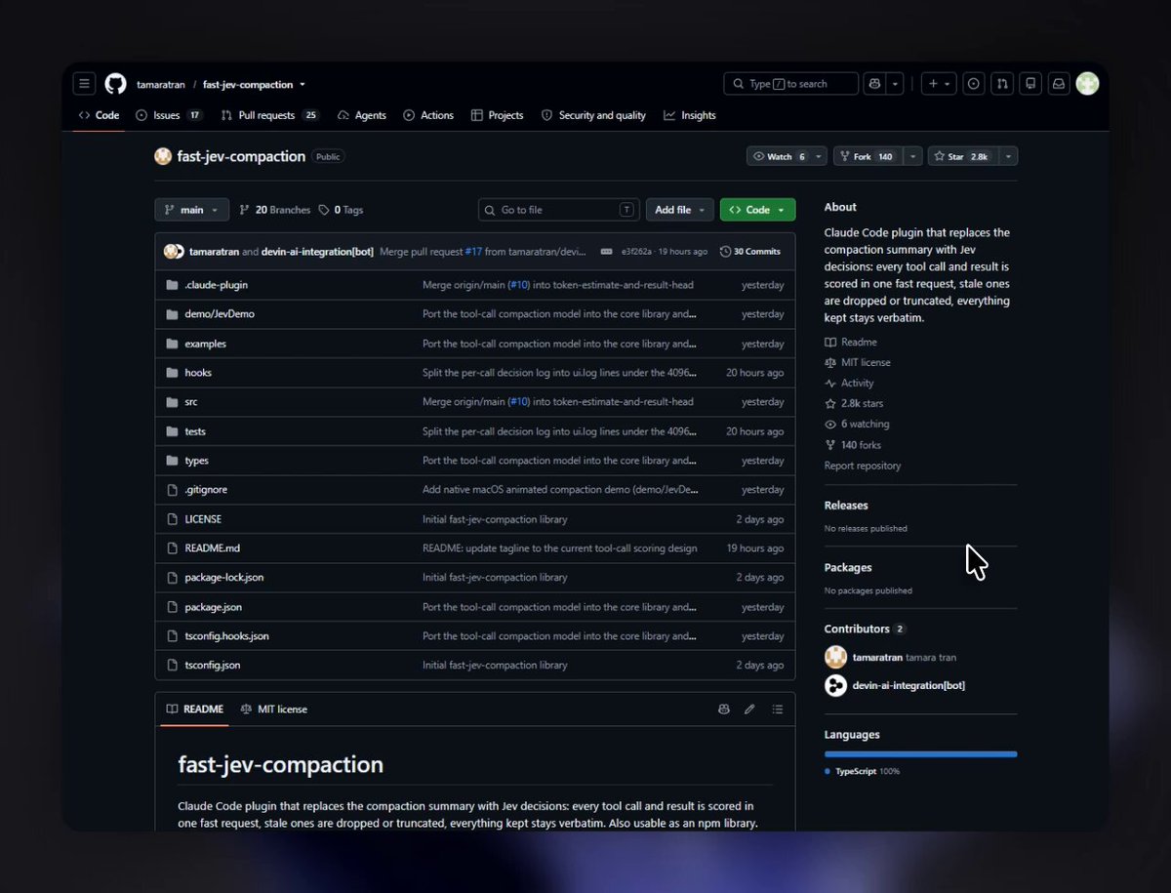Click the .claude-plugin folder icon
The image size is (1171, 893).
click(173, 285)
